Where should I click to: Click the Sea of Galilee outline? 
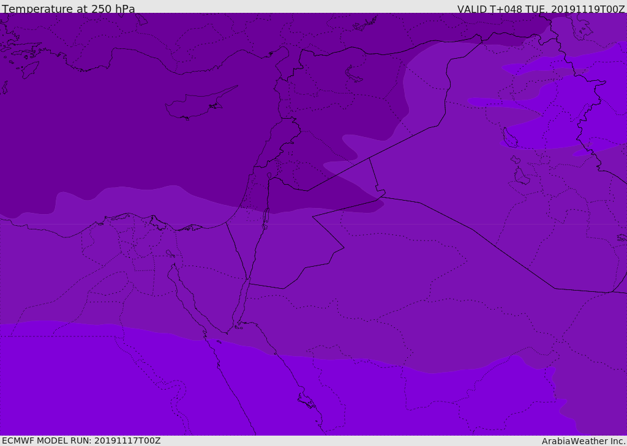click(269, 176)
